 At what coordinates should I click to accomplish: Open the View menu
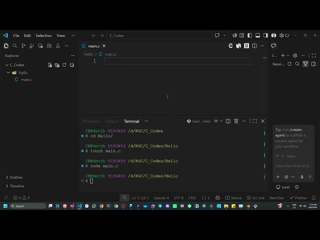[x=61, y=35]
